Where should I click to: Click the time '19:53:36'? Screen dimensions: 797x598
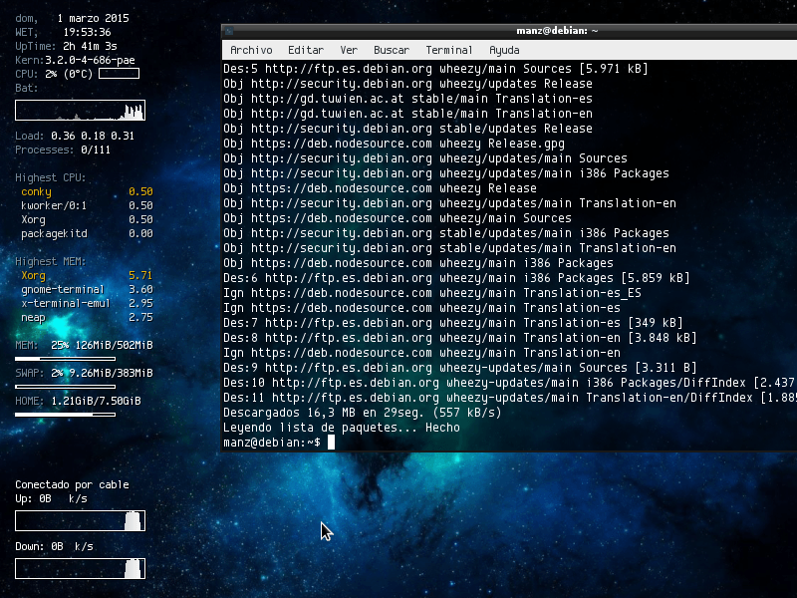point(87,32)
